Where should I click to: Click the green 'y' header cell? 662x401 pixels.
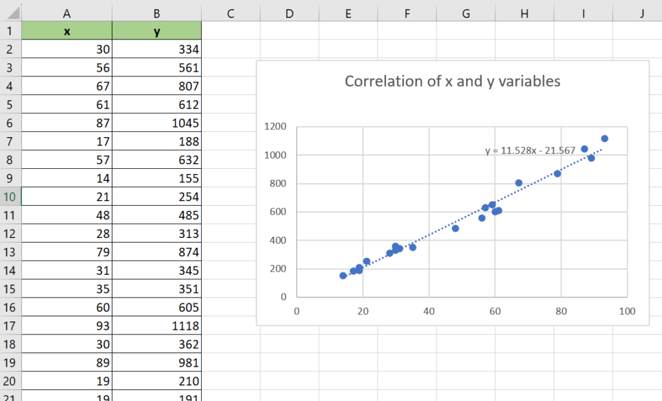pyautogui.click(x=156, y=30)
